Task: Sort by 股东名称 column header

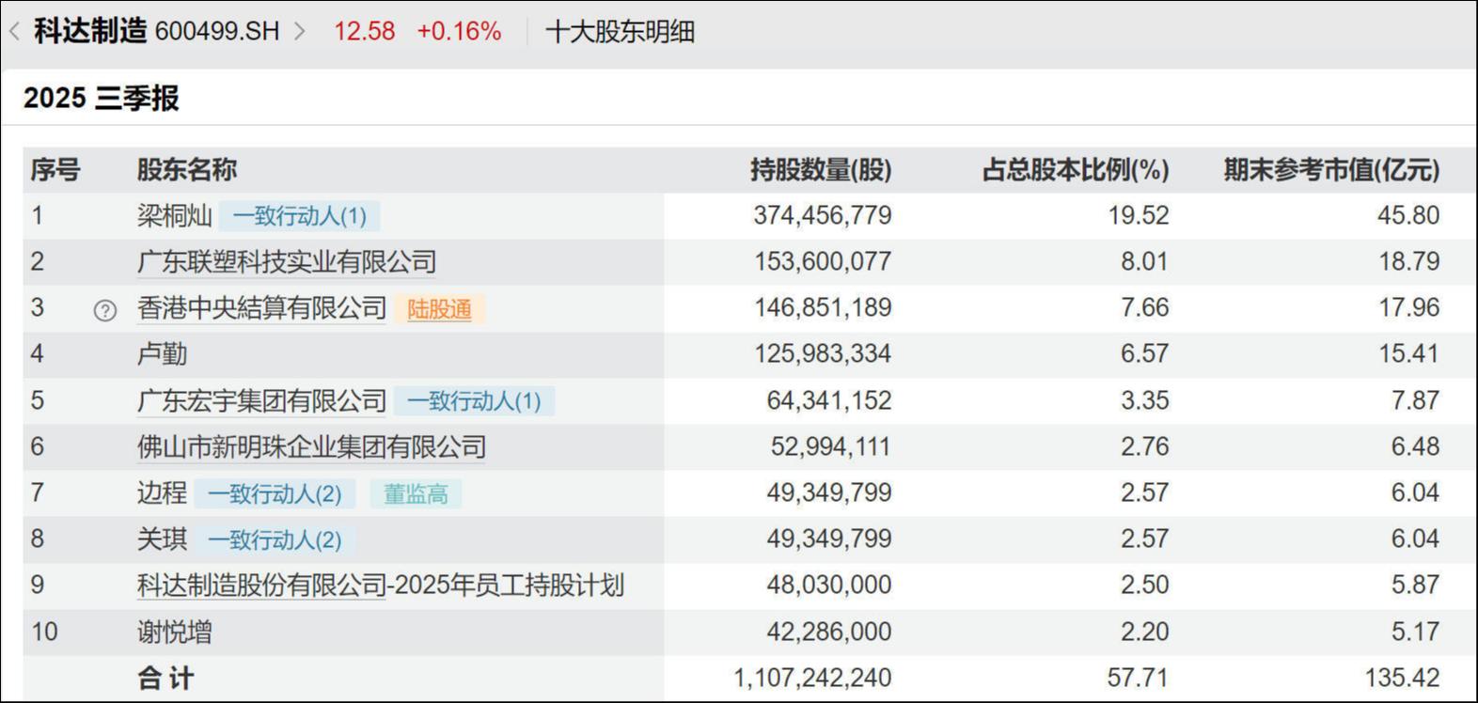Action: [x=187, y=170]
